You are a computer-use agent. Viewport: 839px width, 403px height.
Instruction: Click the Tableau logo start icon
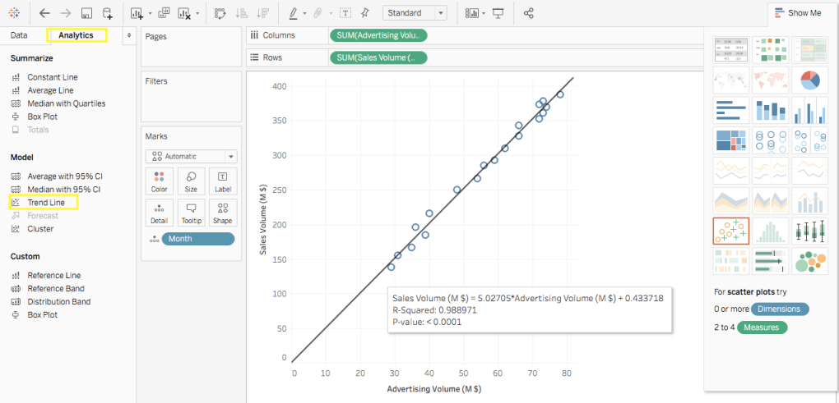point(16,13)
